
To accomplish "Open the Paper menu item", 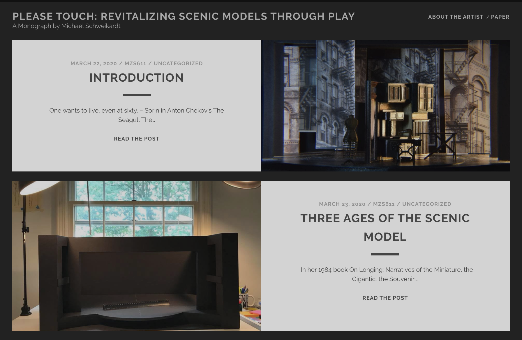I will (500, 17).
